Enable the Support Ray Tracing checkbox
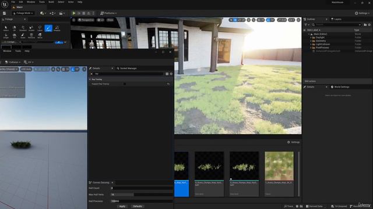Image resolution: width=373 pixels, height=209 pixels. point(125,84)
